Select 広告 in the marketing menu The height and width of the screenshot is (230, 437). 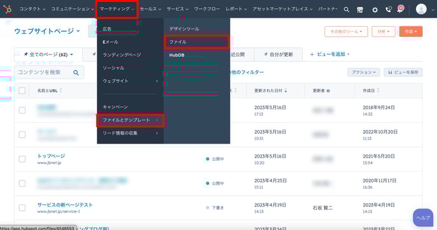coord(107,29)
